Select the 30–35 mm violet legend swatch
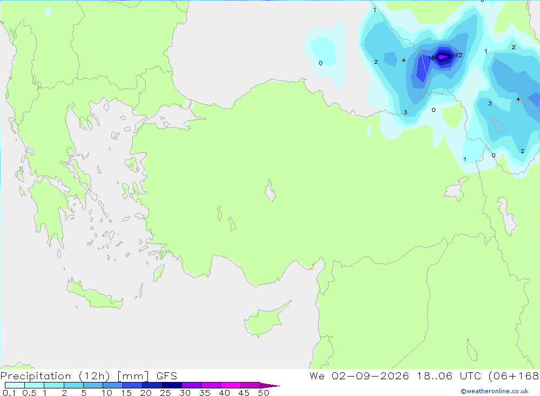 pyautogui.click(x=191, y=385)
